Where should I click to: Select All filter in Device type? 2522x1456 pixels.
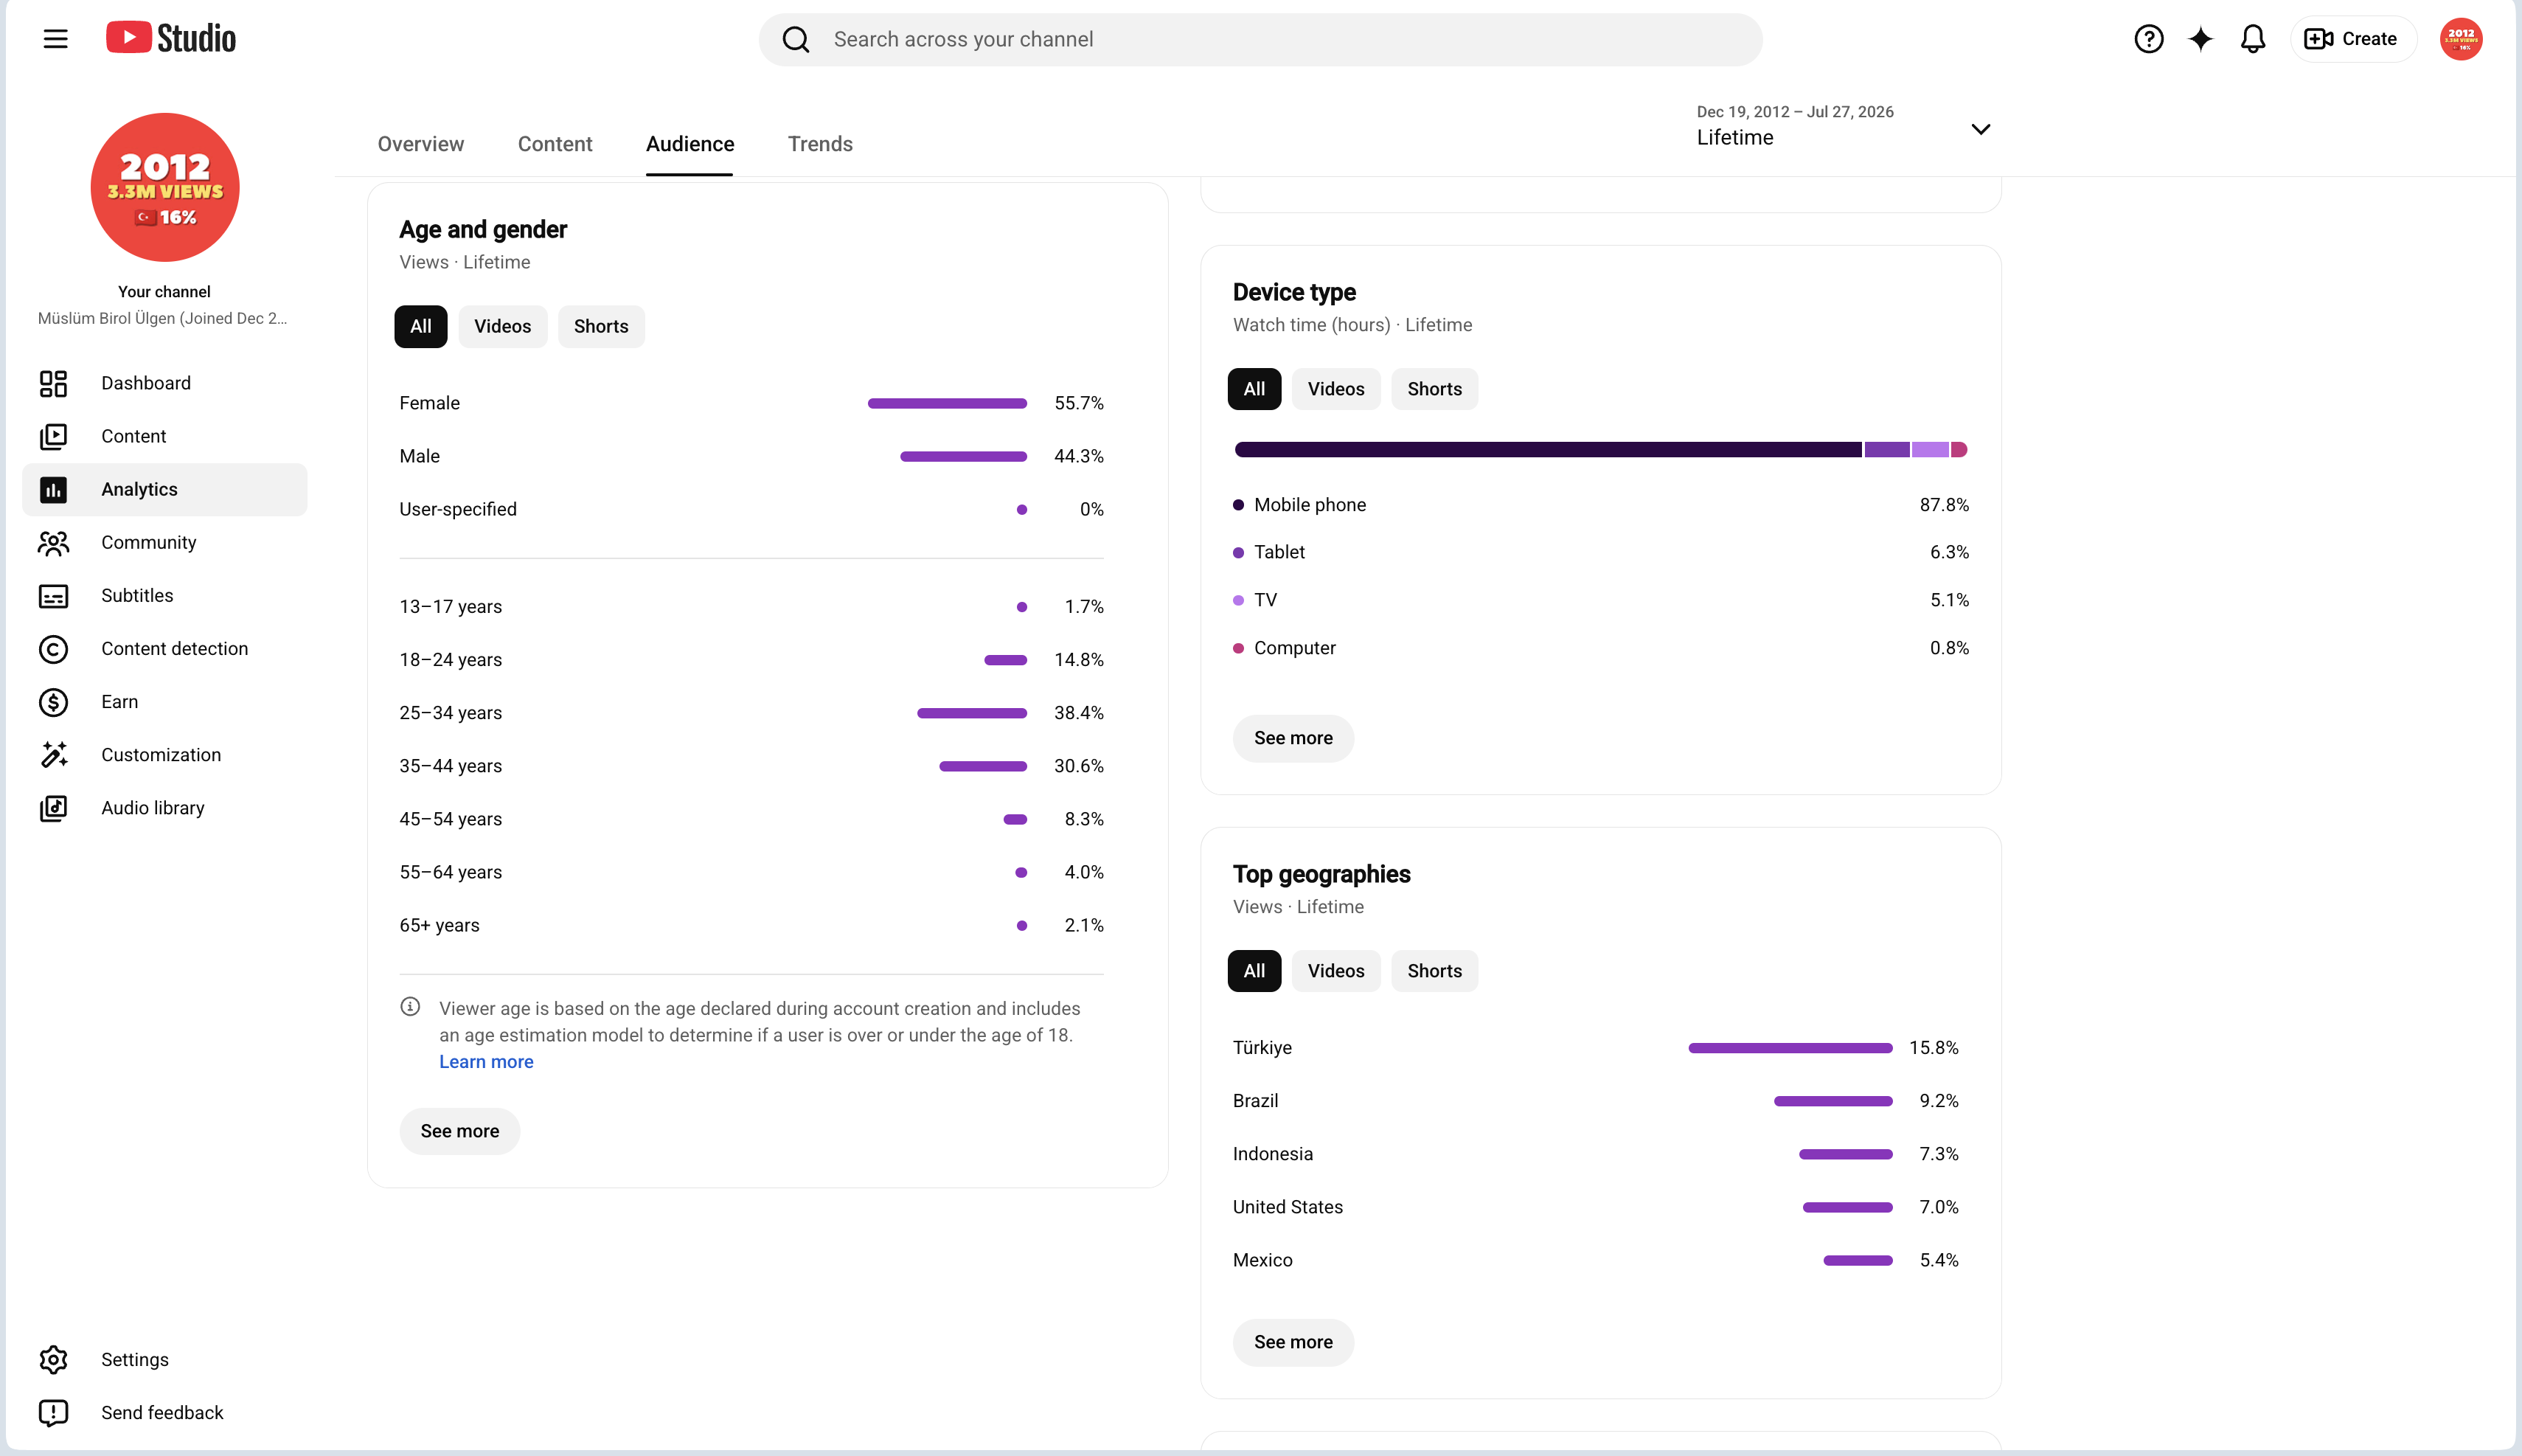tap(1254, 389)
